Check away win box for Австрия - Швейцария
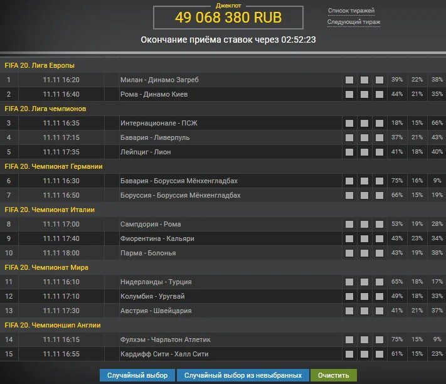 point(380,311)
